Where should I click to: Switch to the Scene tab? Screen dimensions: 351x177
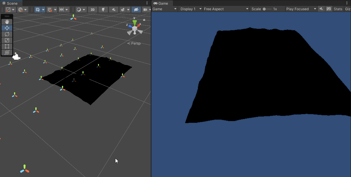[x=12, y=3]
